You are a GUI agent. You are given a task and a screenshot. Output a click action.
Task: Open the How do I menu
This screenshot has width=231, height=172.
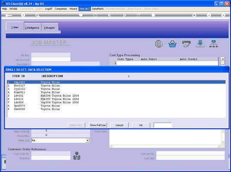85,9
